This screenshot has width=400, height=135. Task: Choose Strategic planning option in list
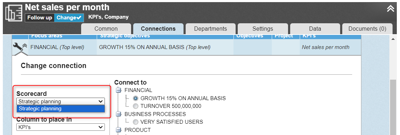(61, 109)
